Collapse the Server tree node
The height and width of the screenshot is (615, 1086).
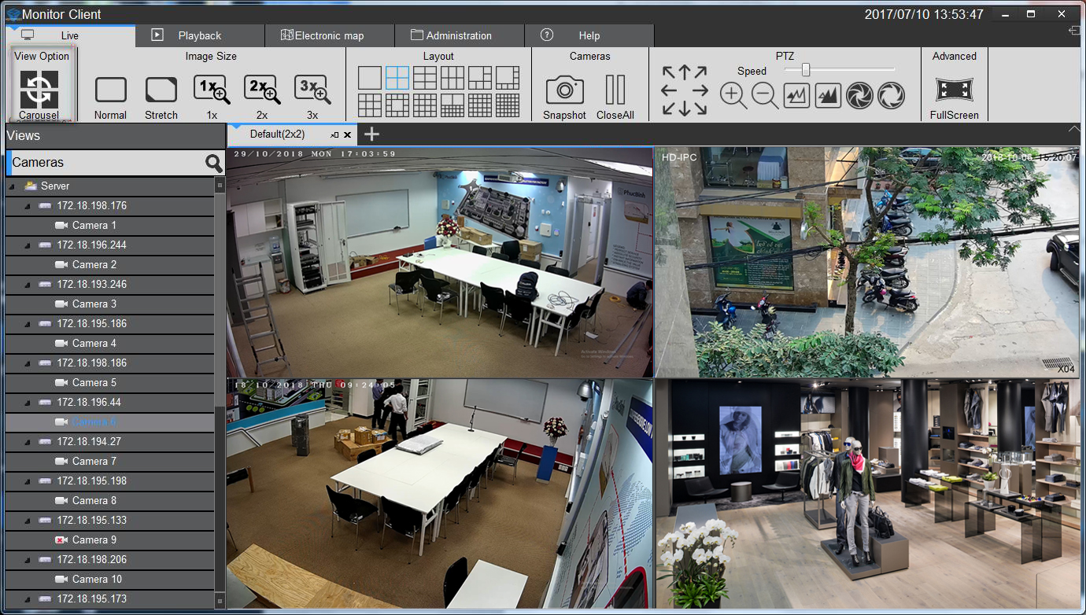pos(12,186)
